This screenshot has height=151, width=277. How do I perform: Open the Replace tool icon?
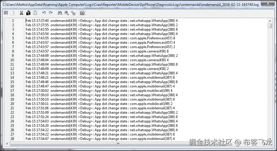(73, 13)
